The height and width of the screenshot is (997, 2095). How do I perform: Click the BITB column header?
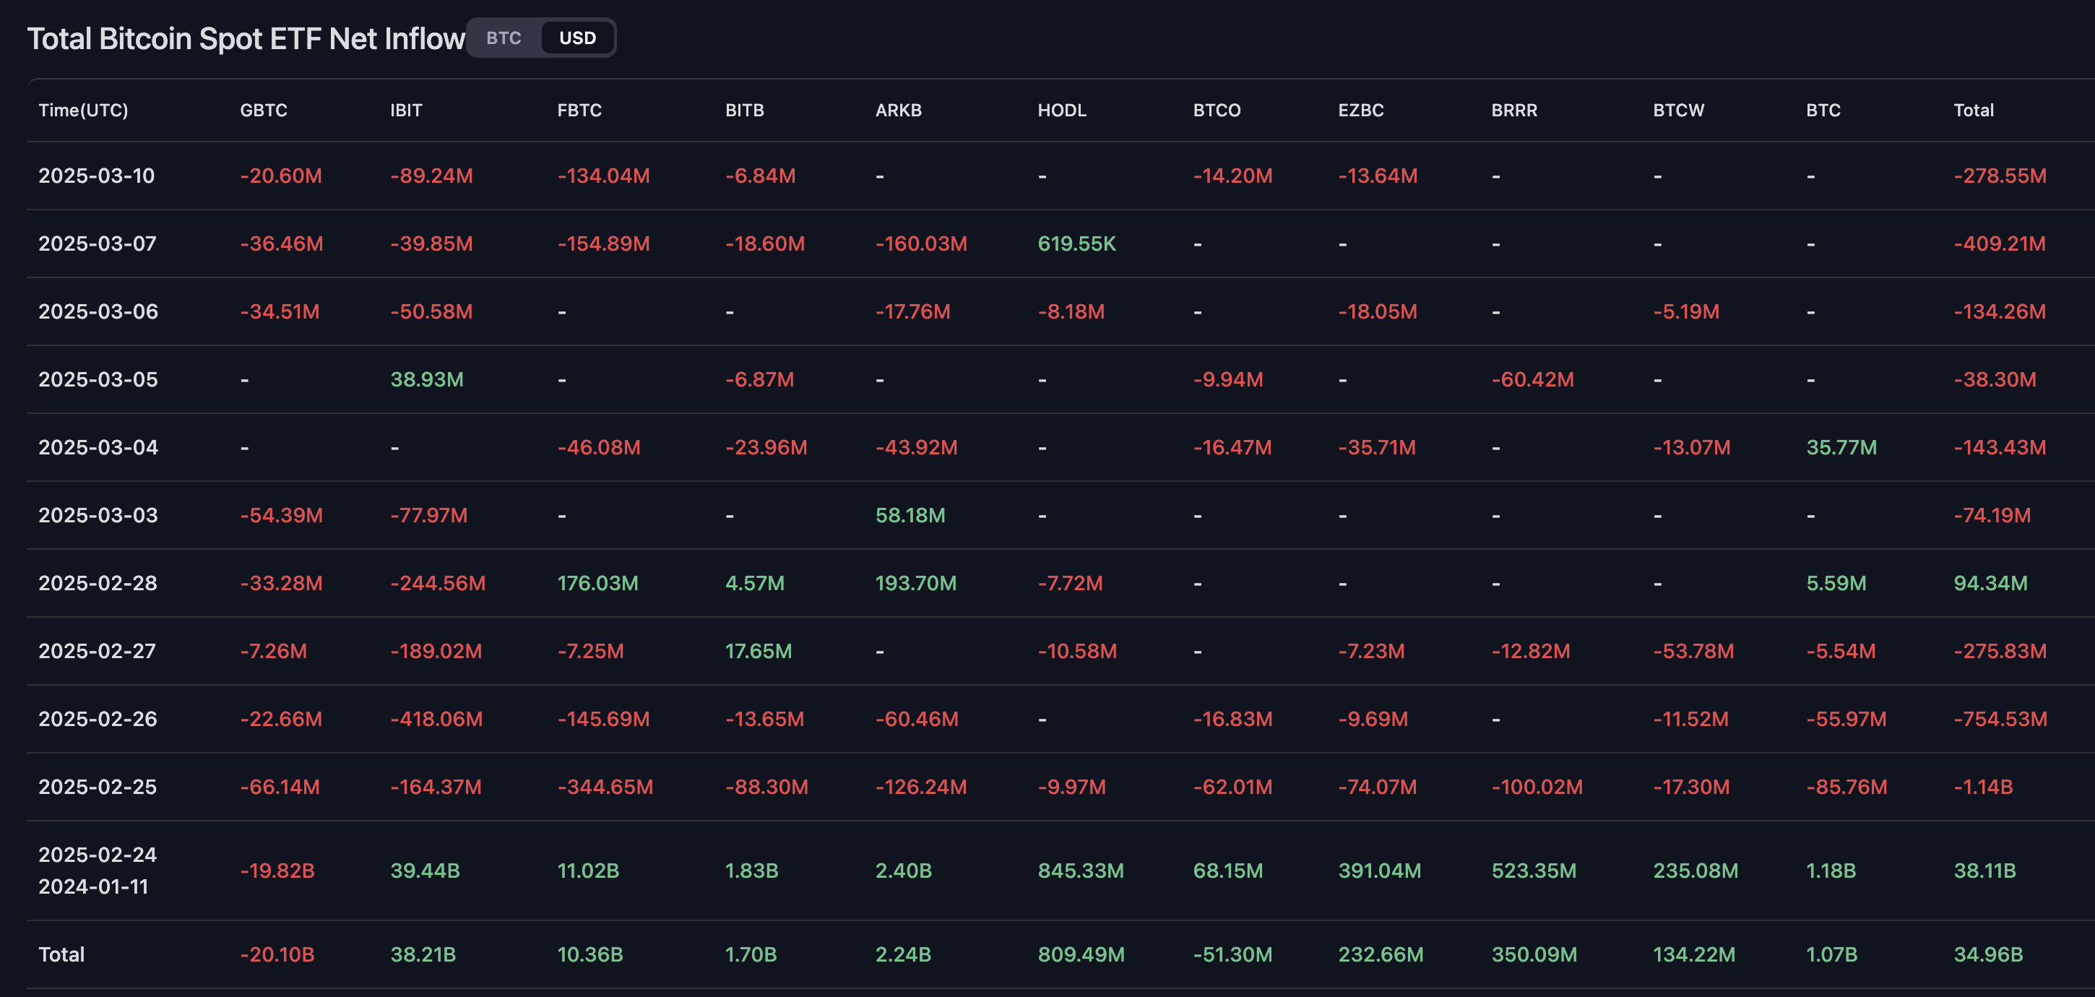point(744,110)
